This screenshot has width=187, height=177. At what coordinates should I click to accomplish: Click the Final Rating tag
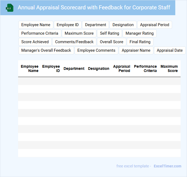coord(140,42)
